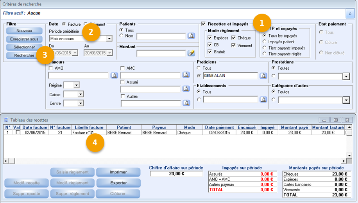
Task: Select Tous établissements radio option
Action: pos(199,92)
